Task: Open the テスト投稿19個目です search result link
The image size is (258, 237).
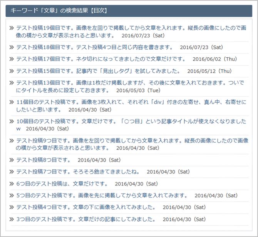Action: click(131, 32)
